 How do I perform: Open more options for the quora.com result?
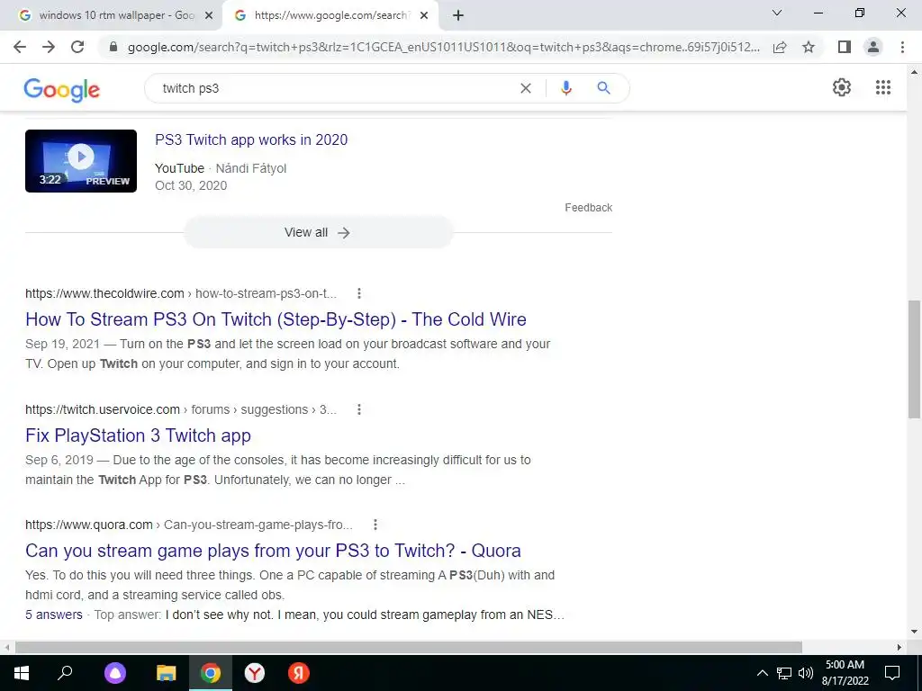375,525
